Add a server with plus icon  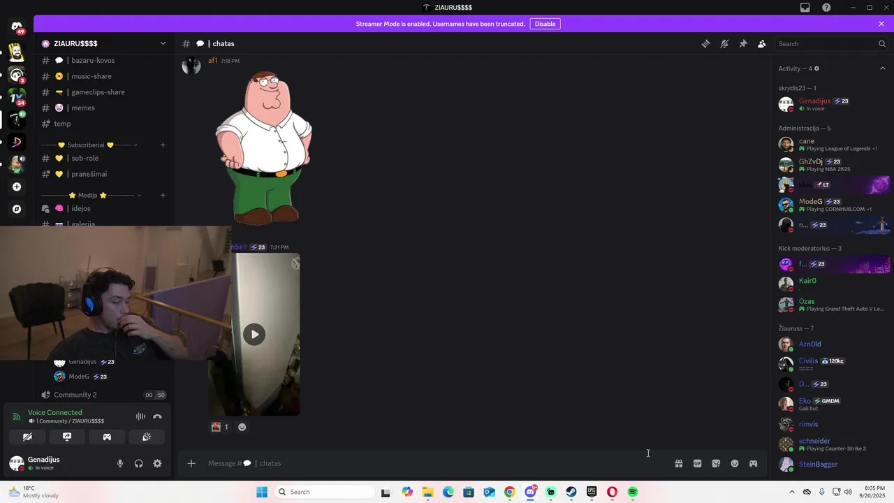[17, 187]
